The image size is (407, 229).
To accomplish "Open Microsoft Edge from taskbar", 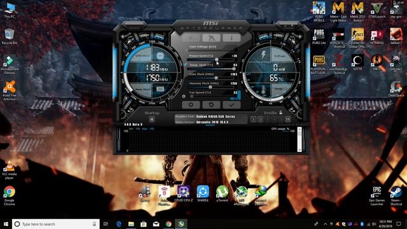I will [119, 224].
